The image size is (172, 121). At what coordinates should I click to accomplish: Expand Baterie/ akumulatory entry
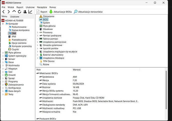[x=37, y=55]
